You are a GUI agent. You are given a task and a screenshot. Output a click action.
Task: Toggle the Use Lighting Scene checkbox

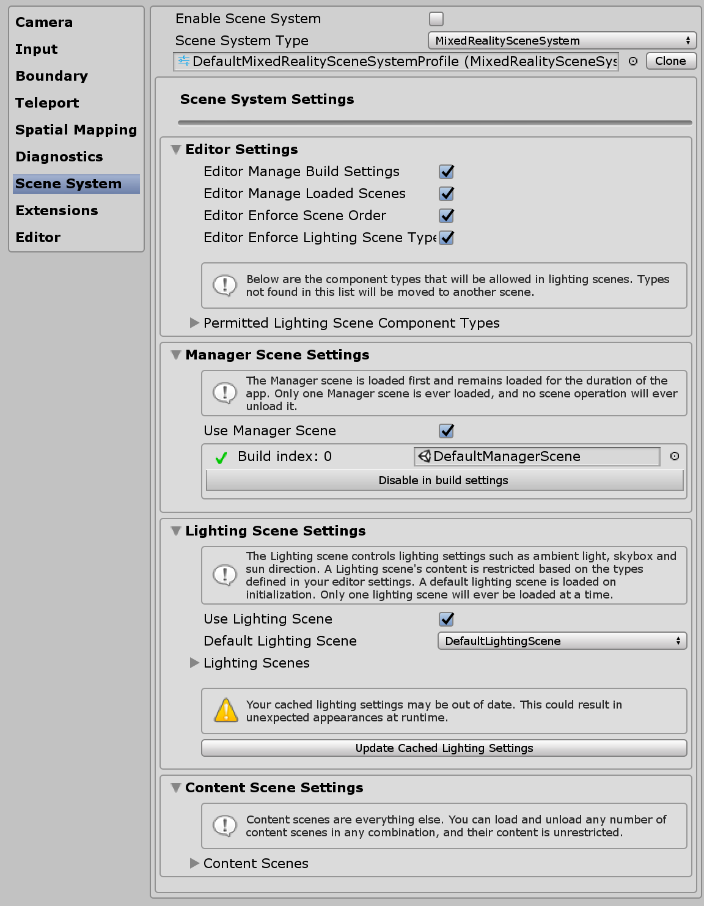click(x=447, y=619)
